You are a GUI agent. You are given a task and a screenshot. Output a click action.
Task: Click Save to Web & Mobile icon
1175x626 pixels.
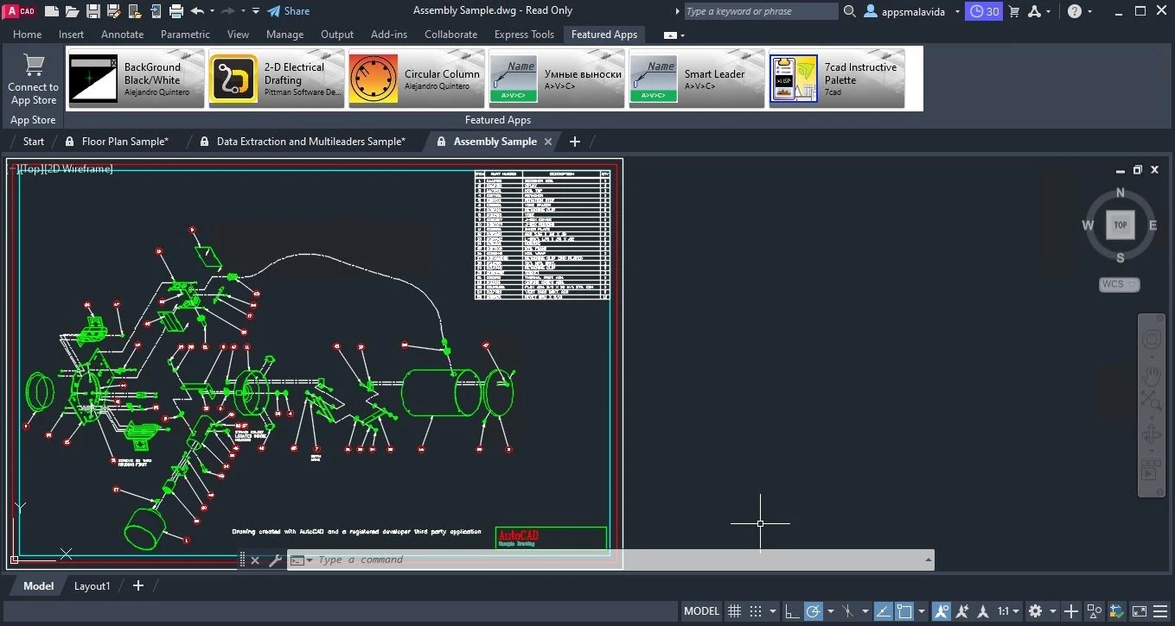(x=156, y=11)
